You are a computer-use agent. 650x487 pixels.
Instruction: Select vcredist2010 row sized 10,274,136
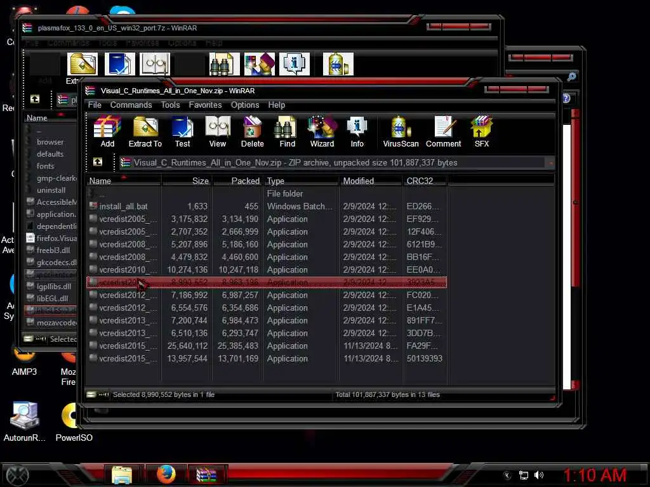[267, 269]
